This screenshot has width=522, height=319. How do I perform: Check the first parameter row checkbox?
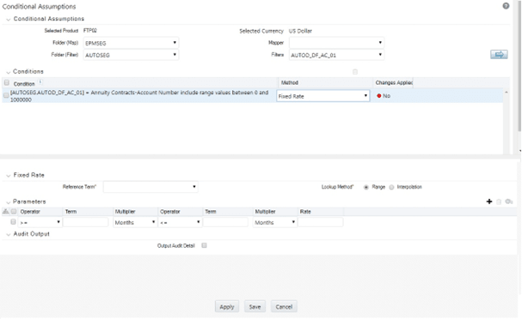click(x=13, y=221)
